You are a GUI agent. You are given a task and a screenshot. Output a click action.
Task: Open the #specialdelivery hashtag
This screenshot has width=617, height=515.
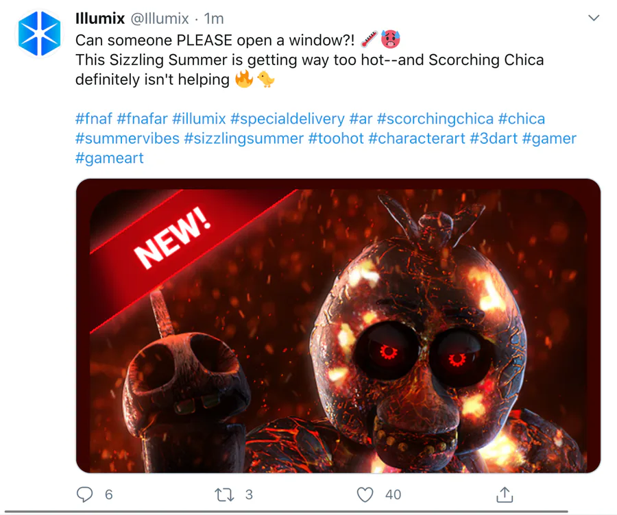click(287, 118)
